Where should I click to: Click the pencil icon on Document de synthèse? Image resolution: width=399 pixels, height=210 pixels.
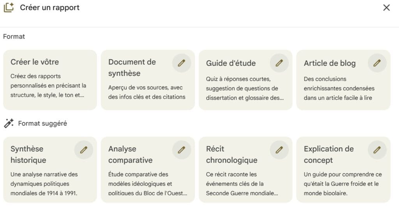point(181,63)
